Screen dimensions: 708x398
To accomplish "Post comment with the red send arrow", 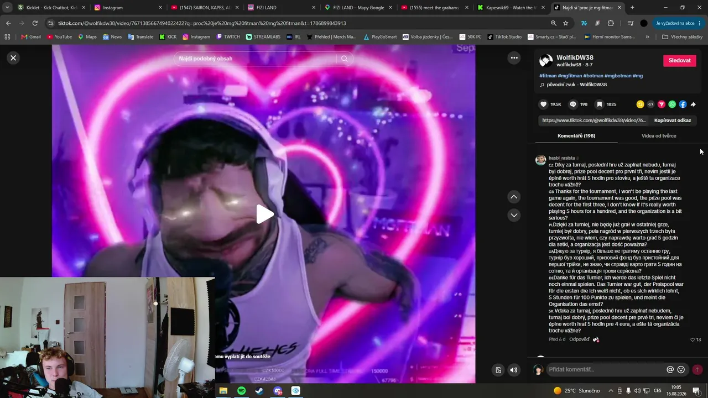I will pos(697,369).
